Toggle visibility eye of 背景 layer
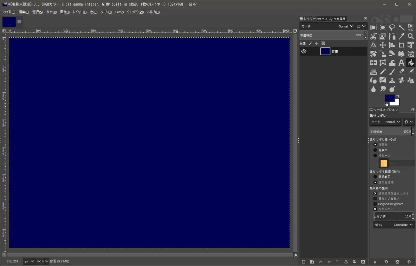The image size is (416, 266). point(304,51)
